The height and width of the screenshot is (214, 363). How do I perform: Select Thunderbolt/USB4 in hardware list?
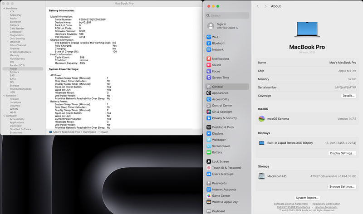pyautogui.click(x=21, y=89)
